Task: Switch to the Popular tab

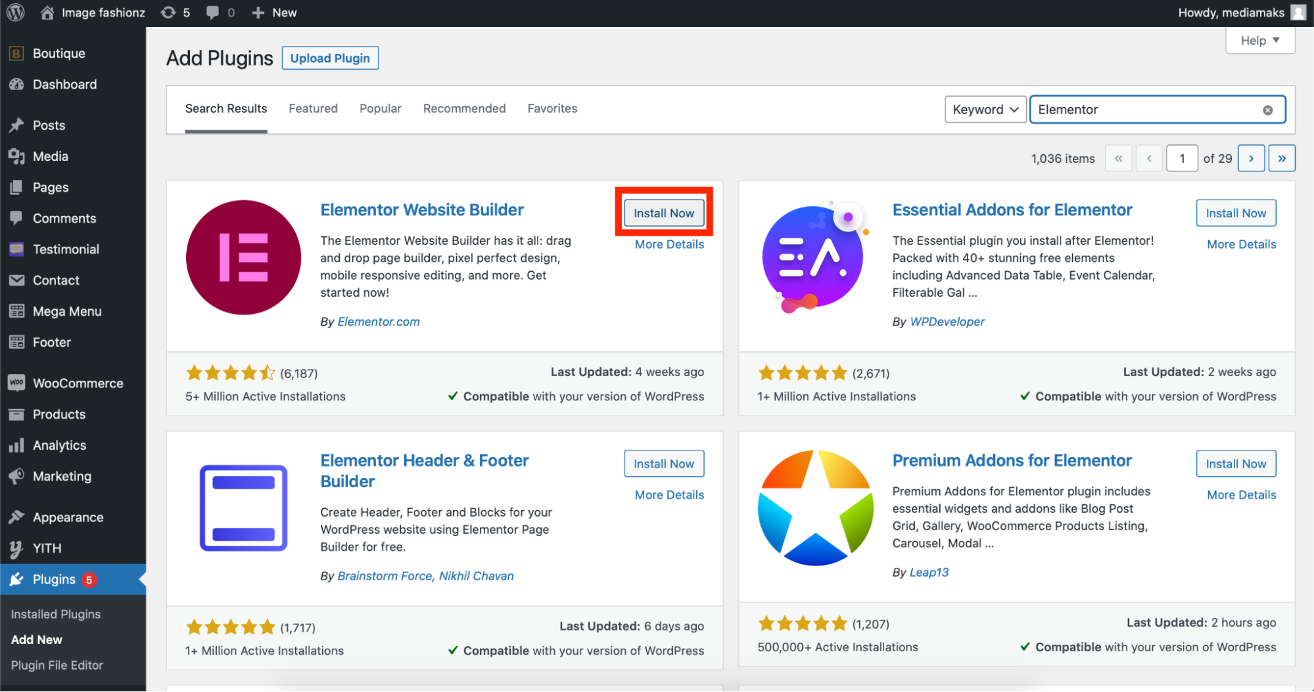Action: (380, 109)
